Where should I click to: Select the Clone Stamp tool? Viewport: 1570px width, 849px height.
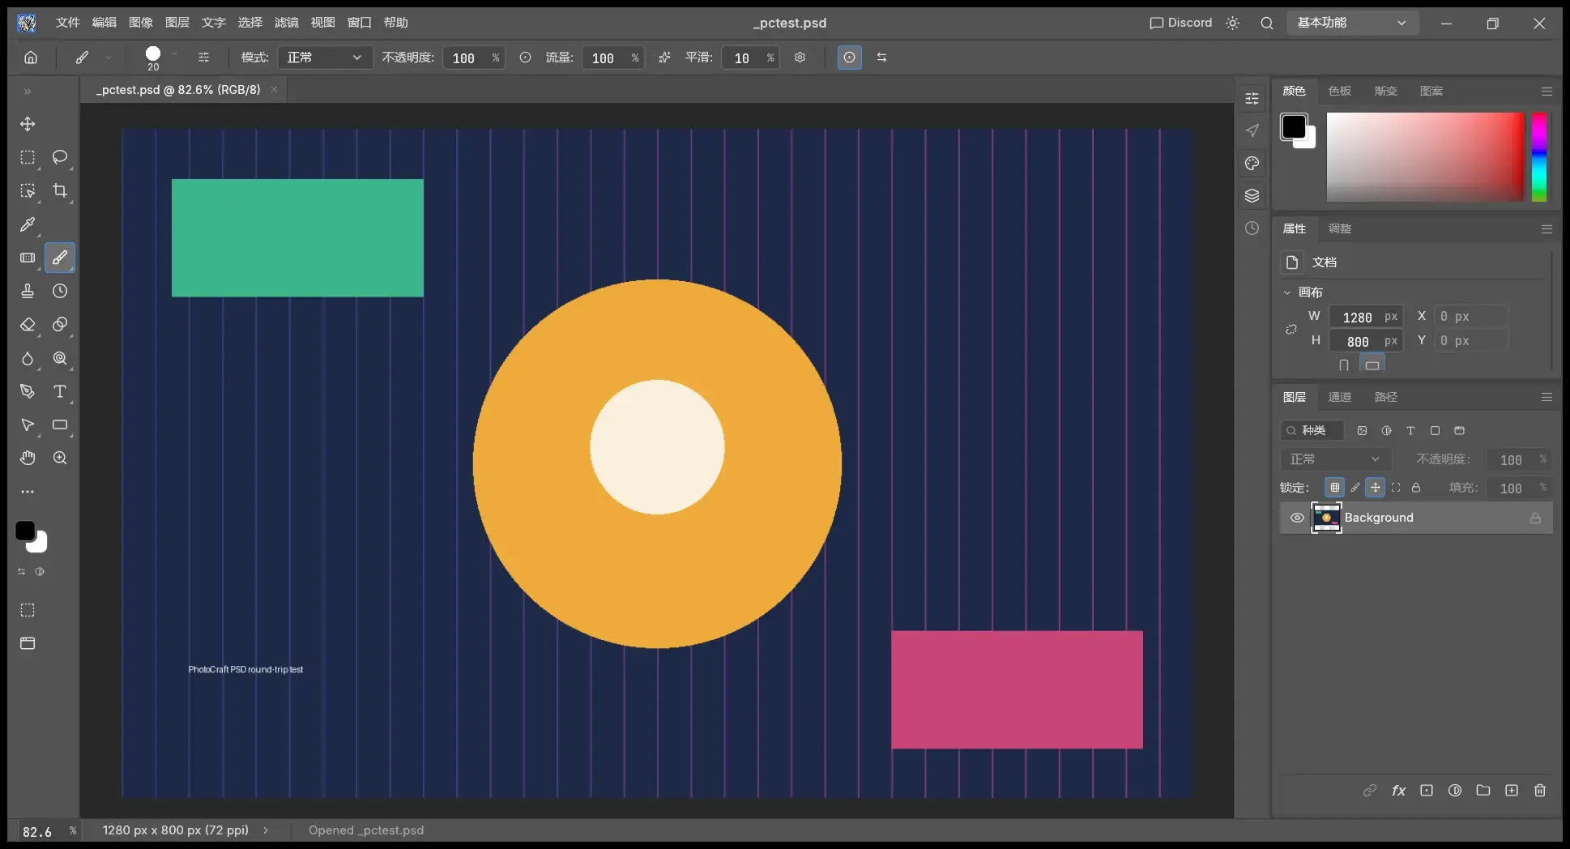coord(28,291)
